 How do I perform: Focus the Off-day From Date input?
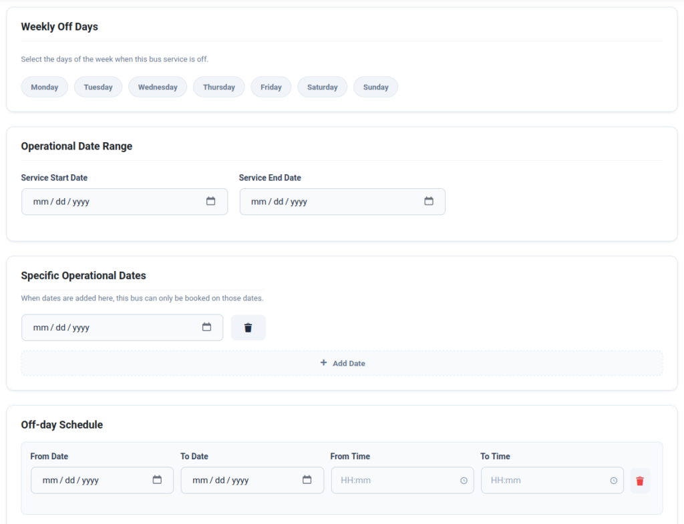[x=102, y=481]
